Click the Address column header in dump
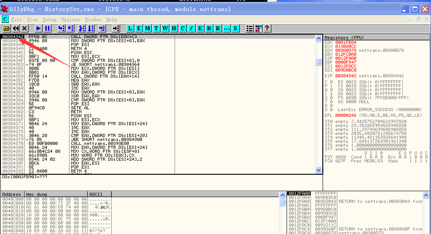Image resolution: width=431 pixels, height=234 pixels. coord(13,194)
